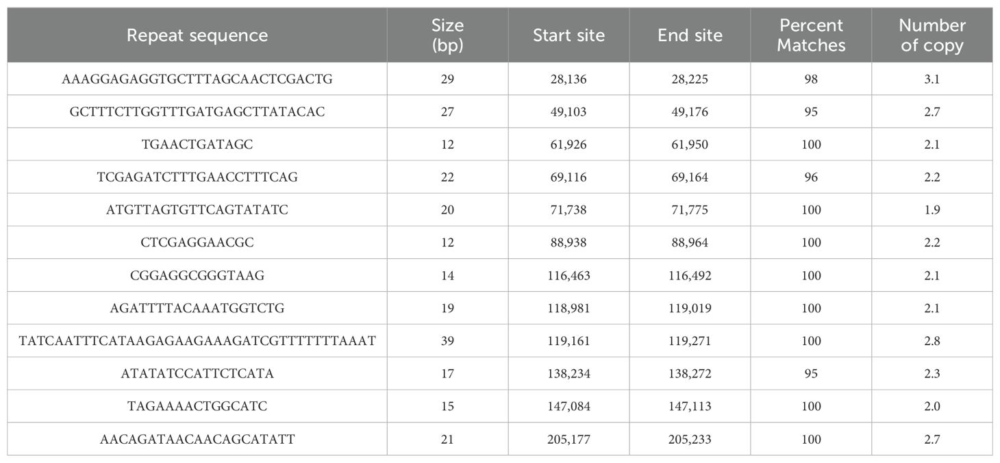Select end site value 71,775
This screenshot has width=1000, height=463.
(x=690, y=210)
